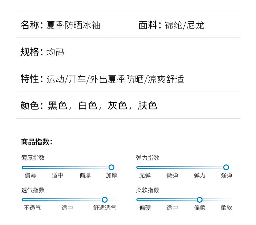
Task: Select the 不透气 breathability label
Action: 32,208
